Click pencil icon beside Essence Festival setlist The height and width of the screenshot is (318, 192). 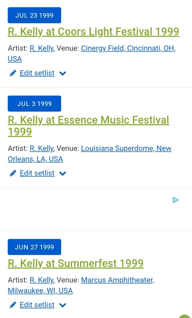tap(13, 173)
